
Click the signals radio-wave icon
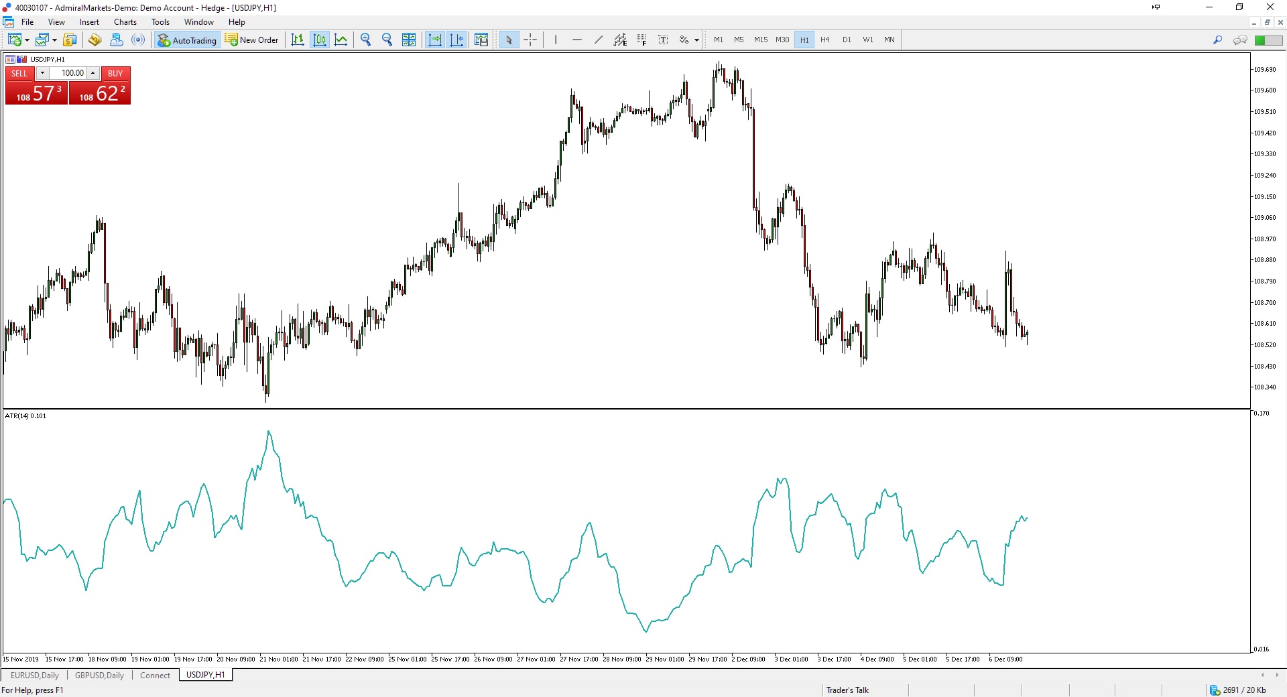click(138, 40)
